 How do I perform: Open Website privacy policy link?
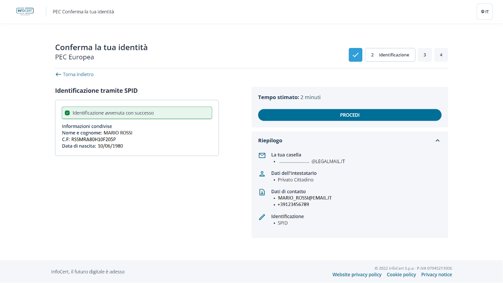(x=357, y=275)
